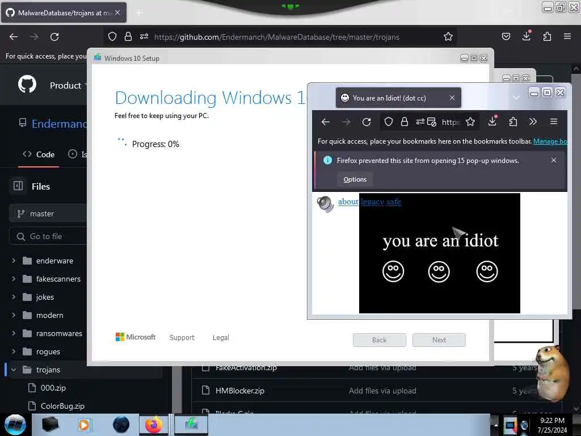Open 000.zip in the file tree

(x=53, y=388)
